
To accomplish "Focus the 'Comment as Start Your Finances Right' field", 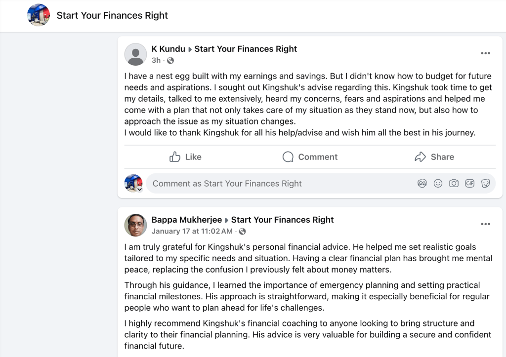I will pos(277,184).
